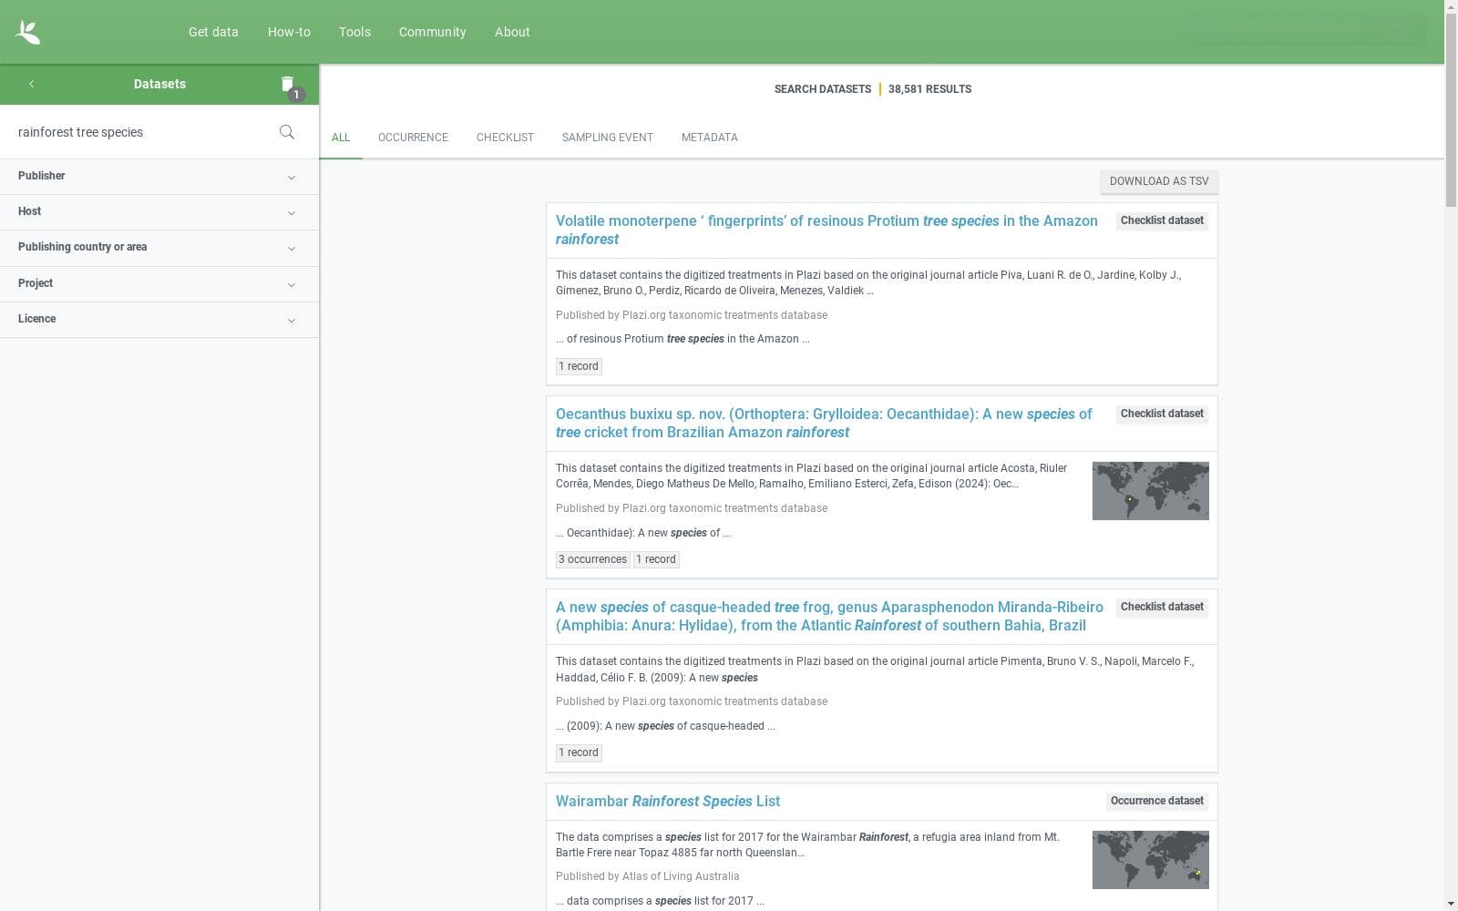Switch to the CHECKLIST tab
The image size is (1458, 911).
click(x=505, y=138)
